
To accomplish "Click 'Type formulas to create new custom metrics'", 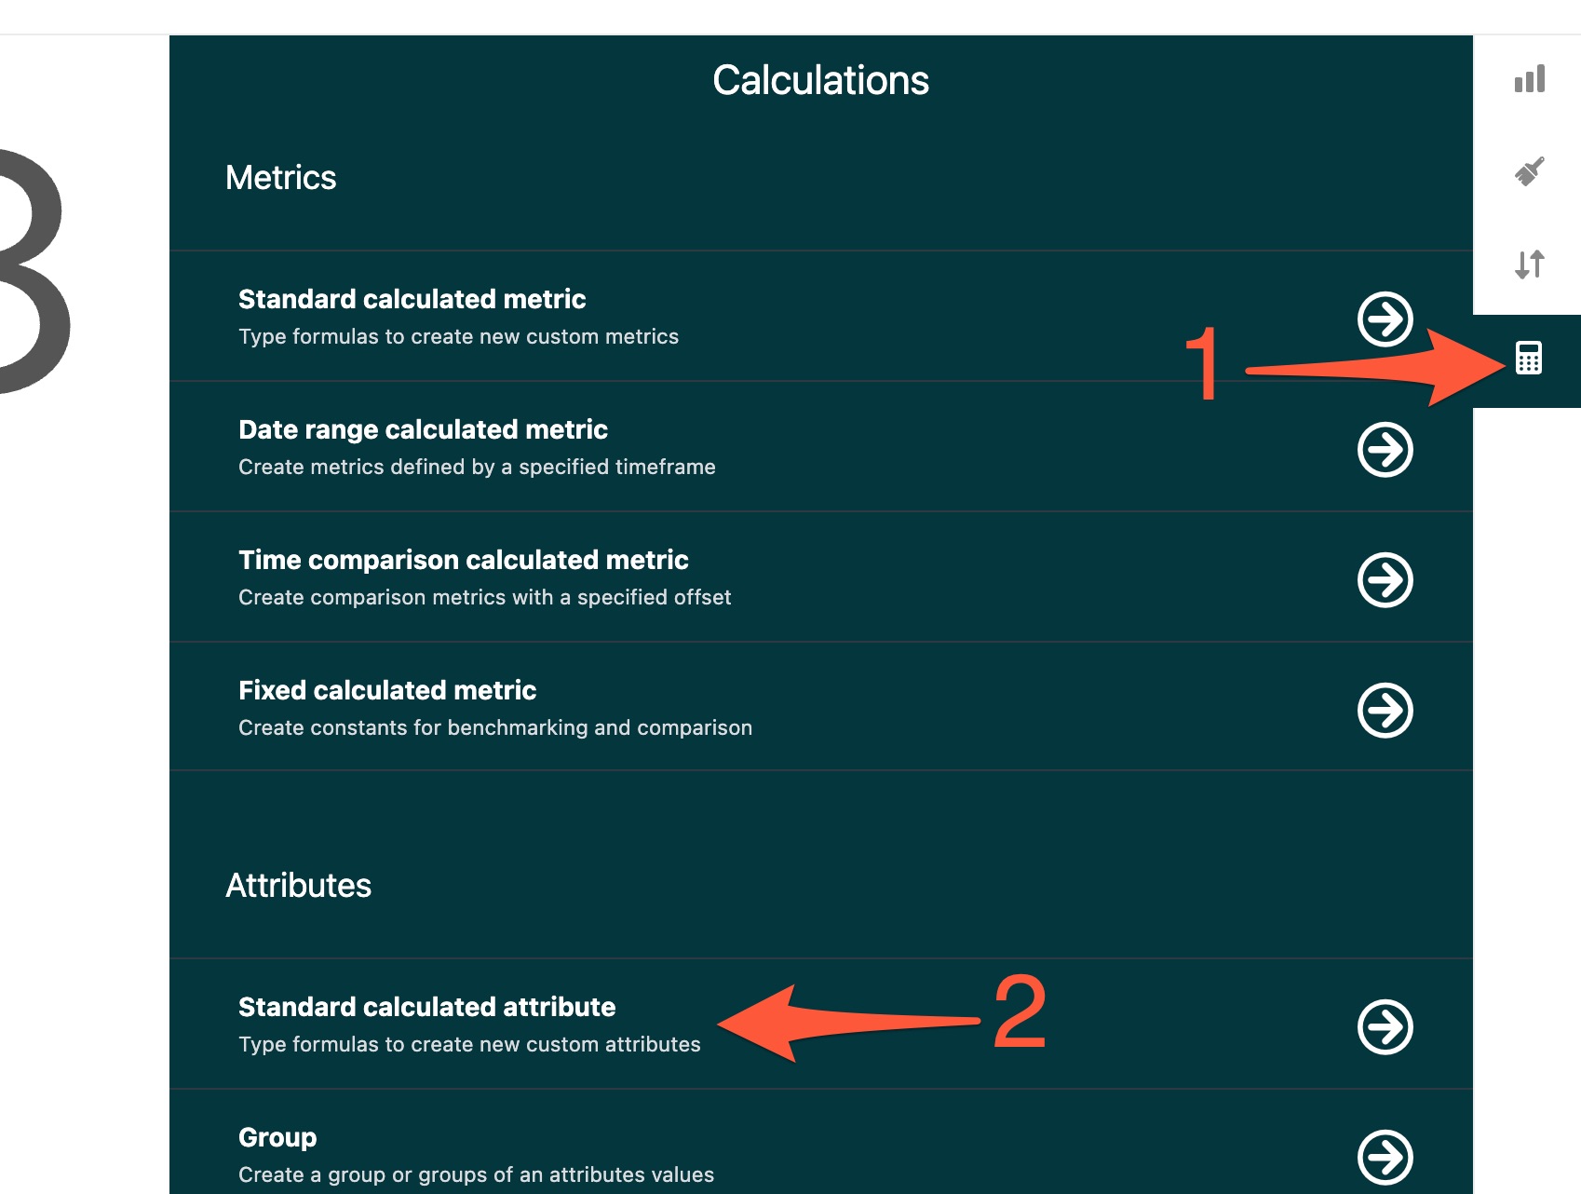I will point(459,336).
